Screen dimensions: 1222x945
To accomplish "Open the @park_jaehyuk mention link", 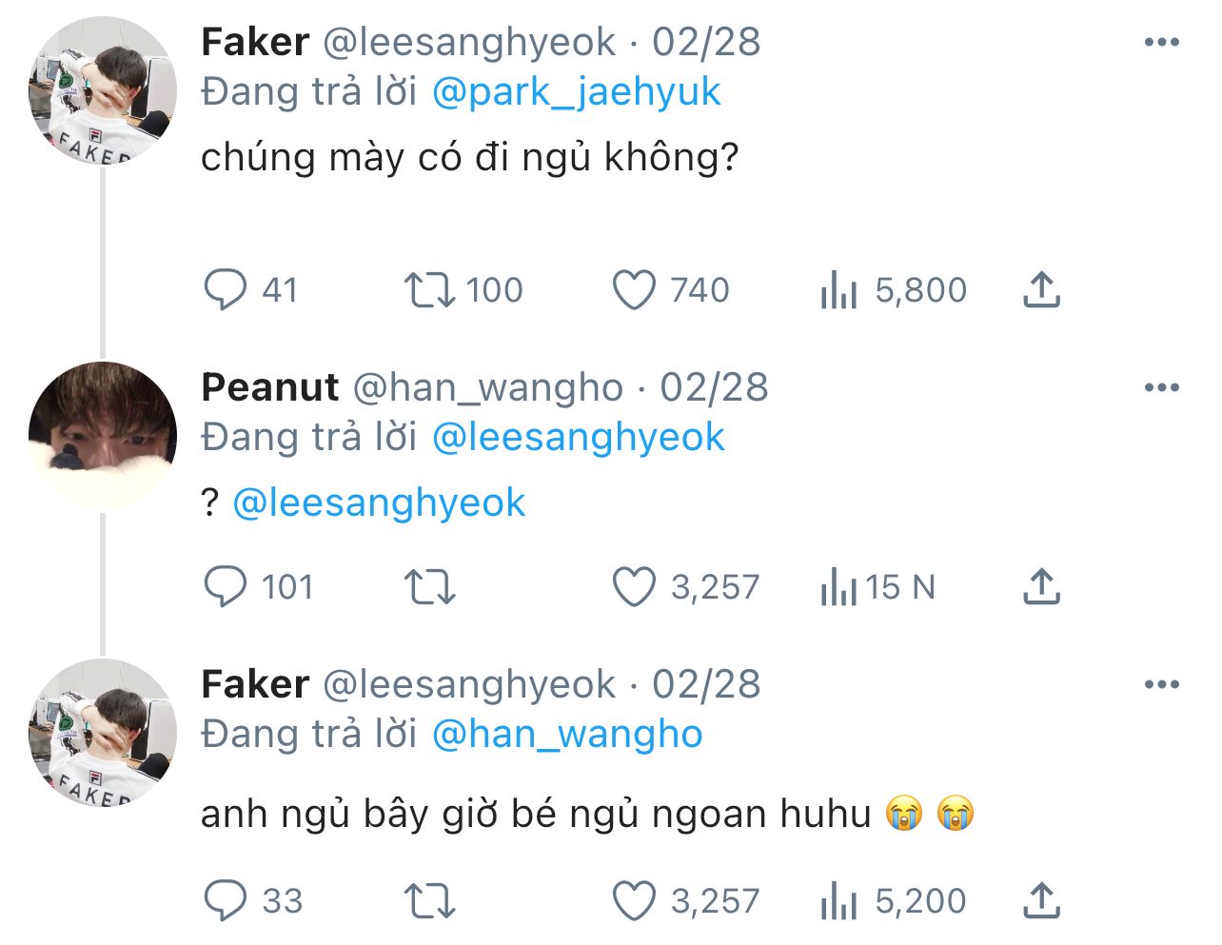I will (576, 92).
